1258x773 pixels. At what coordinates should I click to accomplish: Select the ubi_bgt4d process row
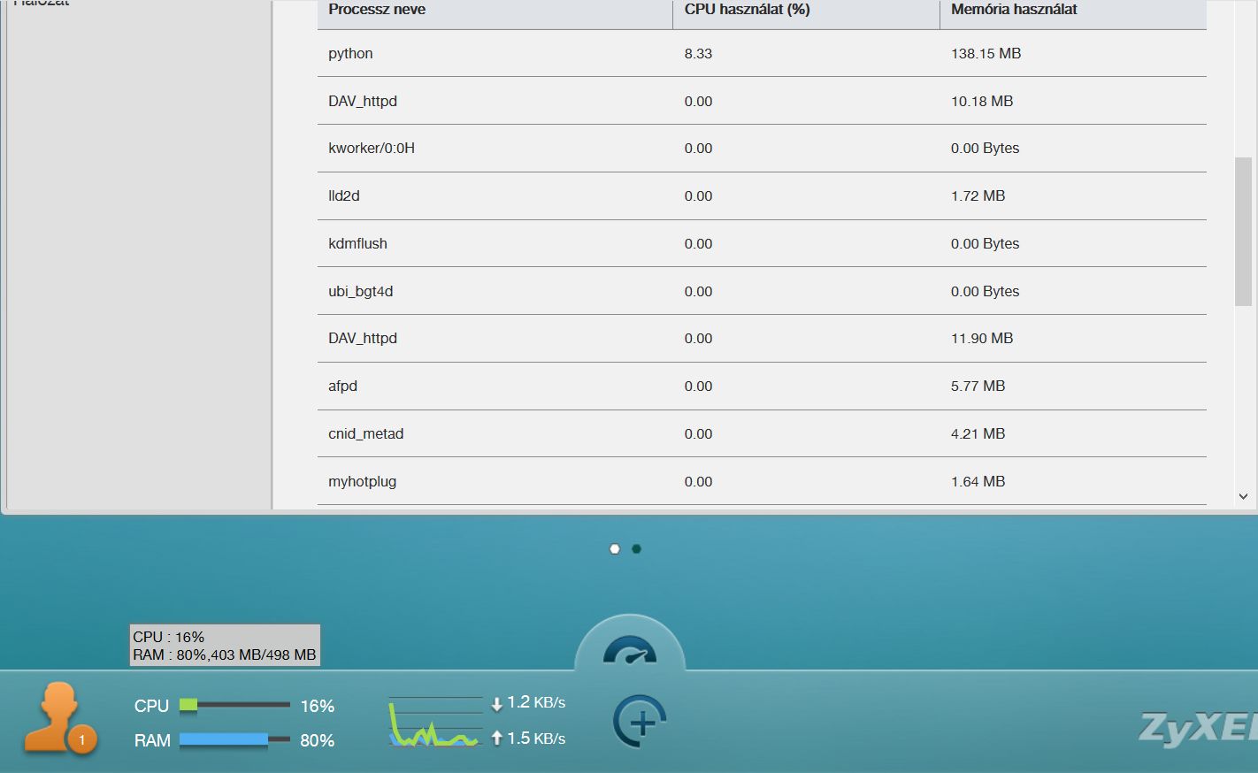tap(762, 291)
